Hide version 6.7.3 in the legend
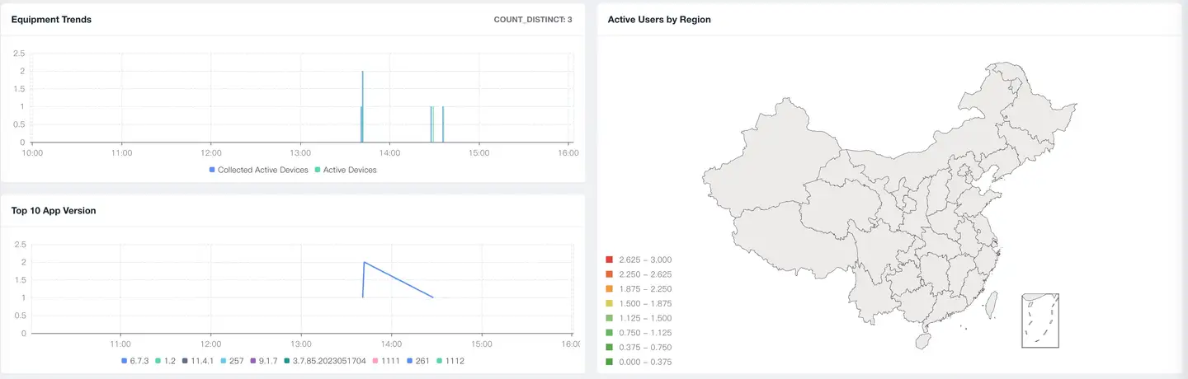Screen dimensions: 1188x379 (x=137, y=361)
